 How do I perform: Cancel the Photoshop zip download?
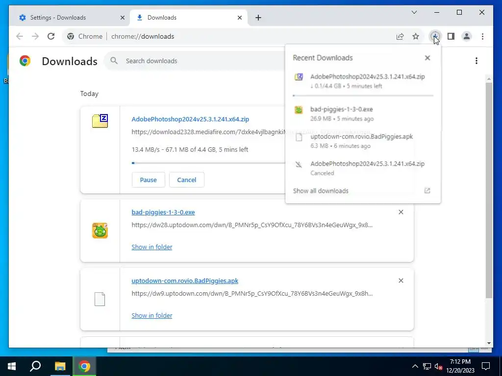tap(187, 180)
